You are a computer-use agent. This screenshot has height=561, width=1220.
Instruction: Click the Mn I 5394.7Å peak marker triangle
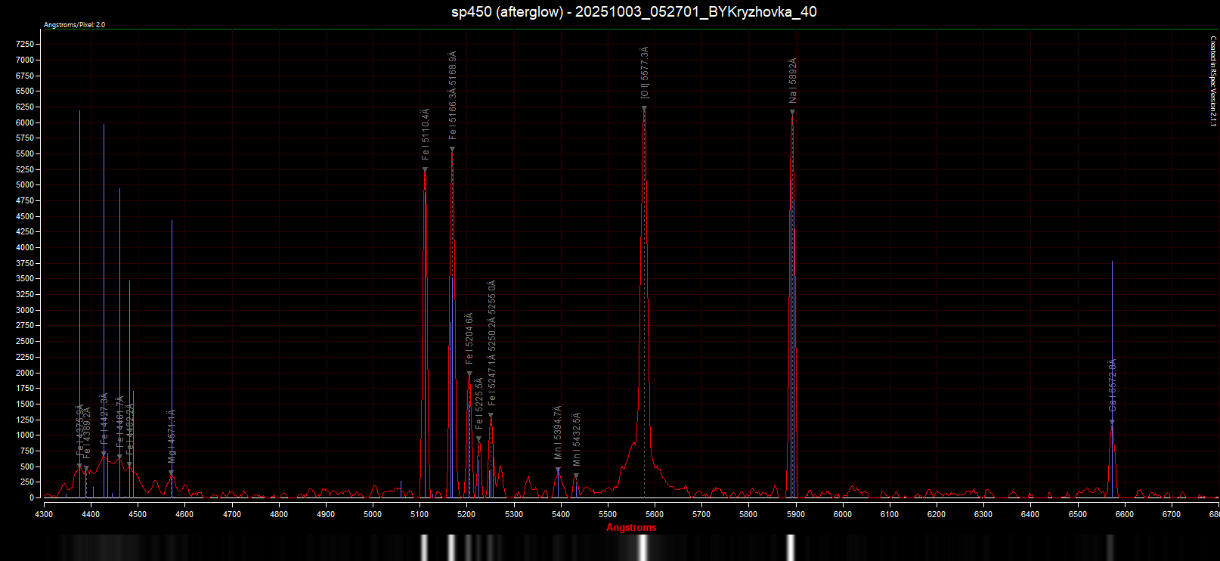[558, 470]
